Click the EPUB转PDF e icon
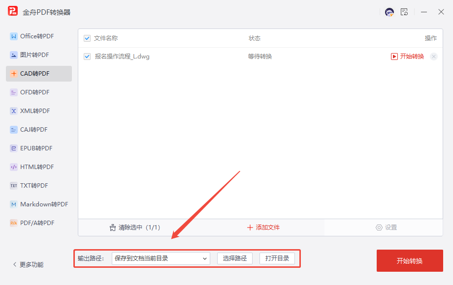 [14, 148]
